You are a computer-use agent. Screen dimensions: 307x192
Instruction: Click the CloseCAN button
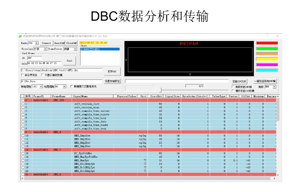tap(72, 43)
